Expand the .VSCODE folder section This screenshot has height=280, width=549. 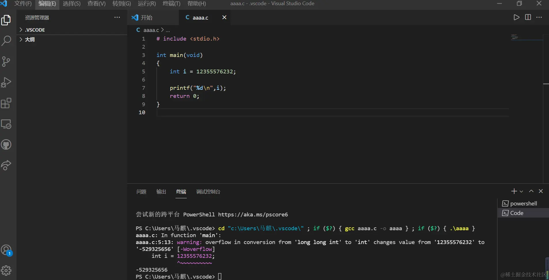click(72, 30)
